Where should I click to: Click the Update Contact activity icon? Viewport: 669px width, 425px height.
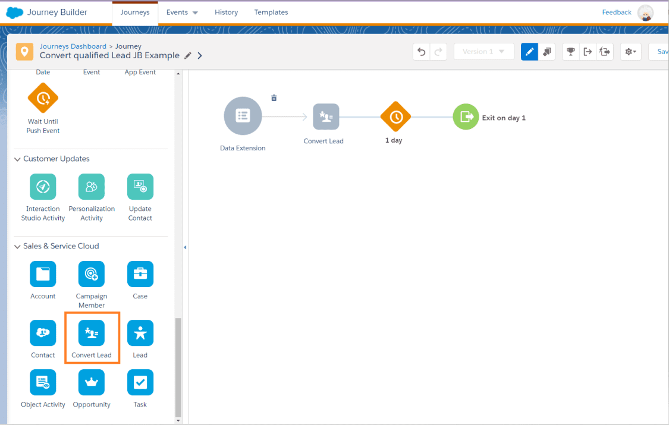click(x=140, y=187)
